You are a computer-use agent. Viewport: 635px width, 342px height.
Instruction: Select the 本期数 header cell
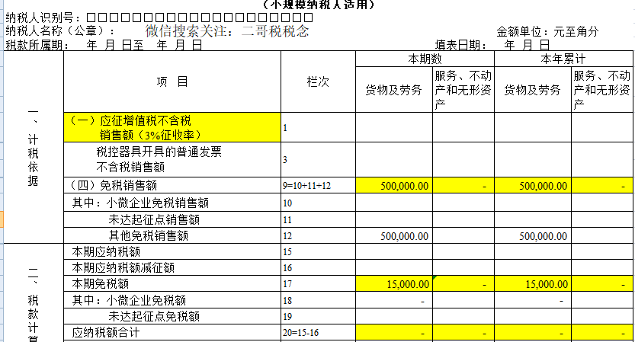[x=425, y=59]
